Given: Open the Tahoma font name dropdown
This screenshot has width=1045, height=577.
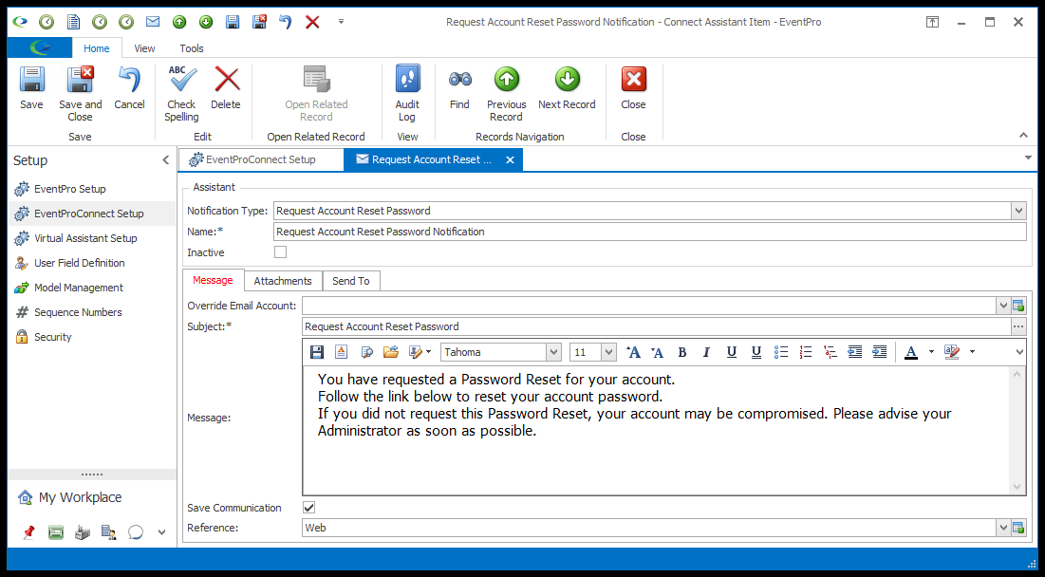Looking at the screenshot, I should pyautogui.click(x=553, y=352).
